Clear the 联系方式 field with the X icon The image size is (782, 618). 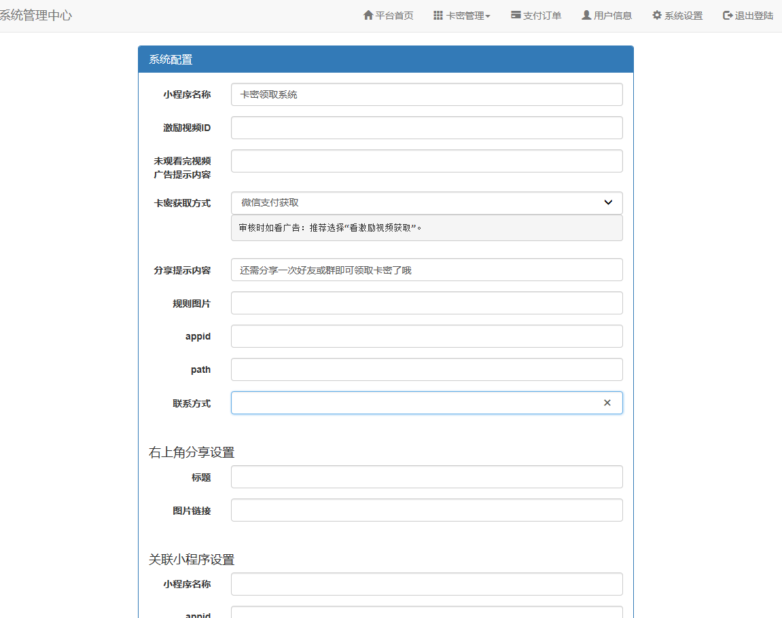coord(607,403)
